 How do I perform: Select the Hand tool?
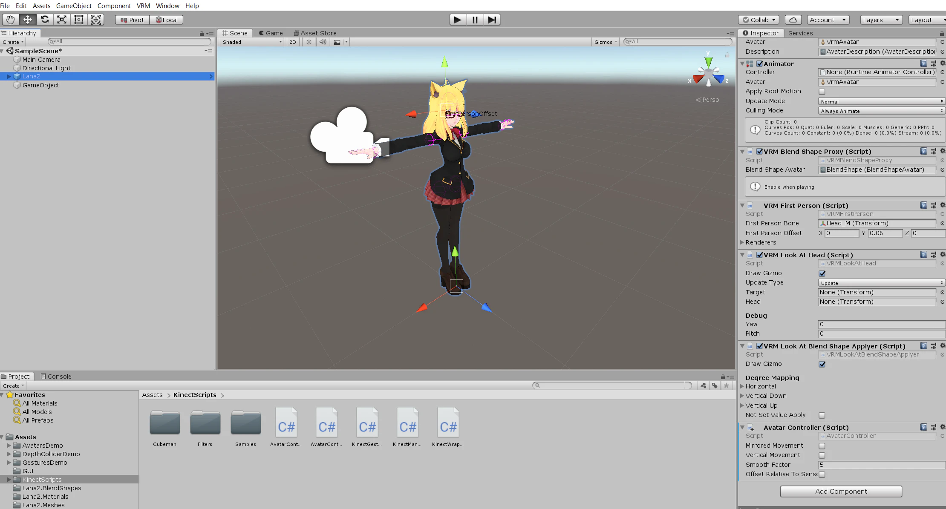(x=10, y=20)
